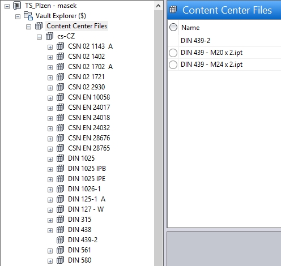Open the DIN 439 - M20 x 2.ipt file
The height and width of the screenshot is (266, 281).
tap(211, 53)
